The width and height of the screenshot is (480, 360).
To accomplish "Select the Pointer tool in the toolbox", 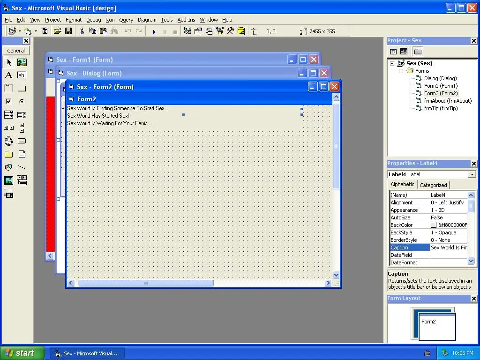I will (x=9, y=62).
